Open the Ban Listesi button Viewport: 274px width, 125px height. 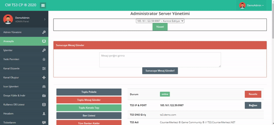tap(89, 115)
